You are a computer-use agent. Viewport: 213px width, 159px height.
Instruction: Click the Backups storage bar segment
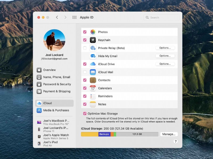pyautogui.click(x=104, y=134)
